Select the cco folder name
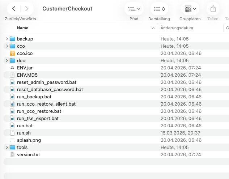This screenshot has width=229, height=179. pos(21,46)
